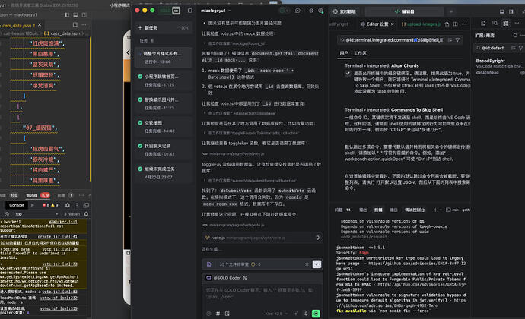Add new view with plus beside 编辑器

451,11
